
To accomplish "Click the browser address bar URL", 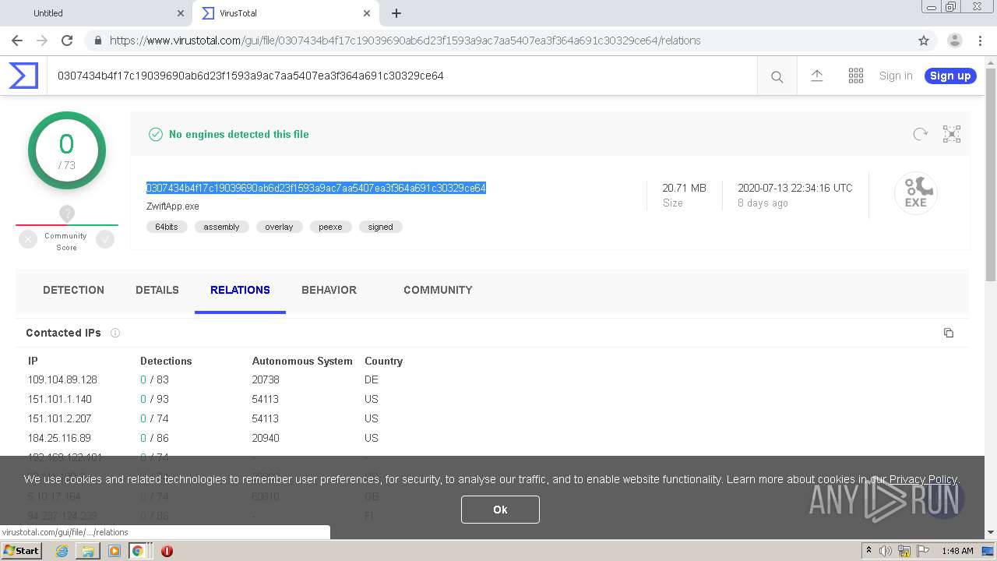I will click(x=405, y=41).
